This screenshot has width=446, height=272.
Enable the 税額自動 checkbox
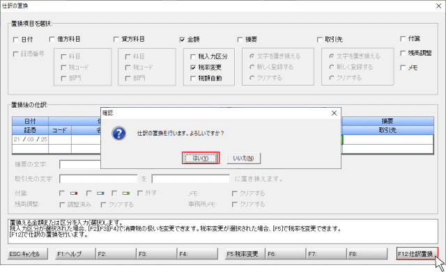[x=193, y=79]
